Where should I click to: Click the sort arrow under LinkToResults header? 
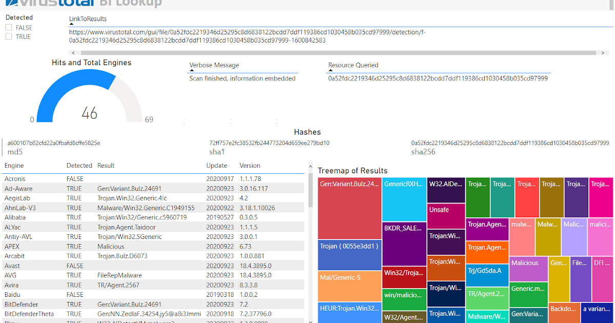[x=71, y=24]
